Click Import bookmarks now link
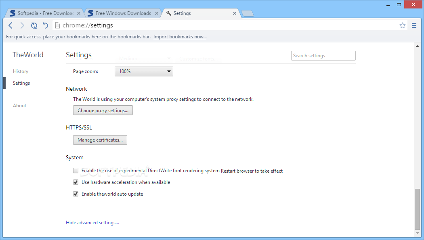The height and width of the screenshot is (240, 424). (180, 37)
